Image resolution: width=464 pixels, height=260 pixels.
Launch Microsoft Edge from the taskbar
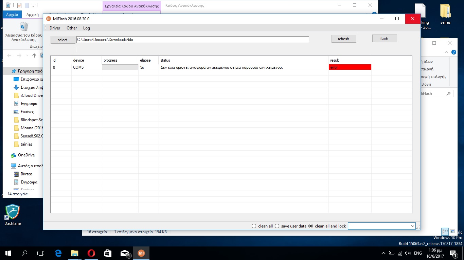pyautogui.click(x=58, y=253)
